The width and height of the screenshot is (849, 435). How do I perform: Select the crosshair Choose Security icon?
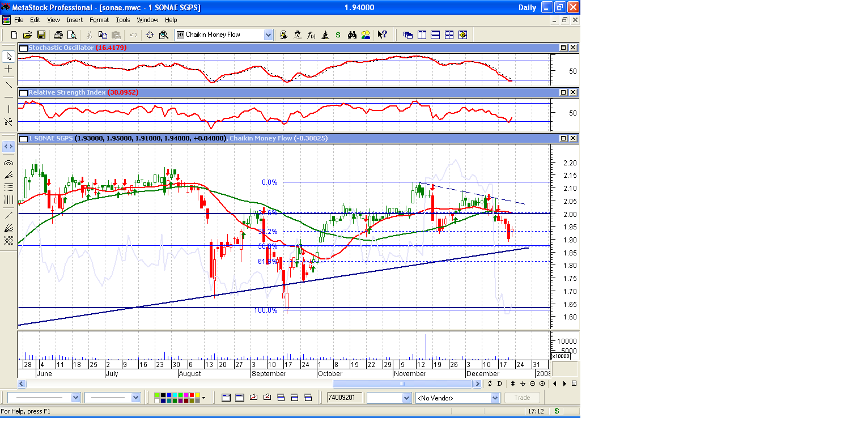pyautogui.click(x=150, y=35)
